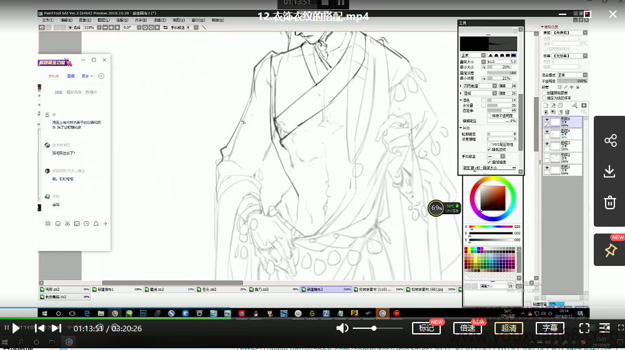Open the 混合模式 dropdown in layer panel
The height and width of the screenshot is (350, 625).
tap(571, 75)
